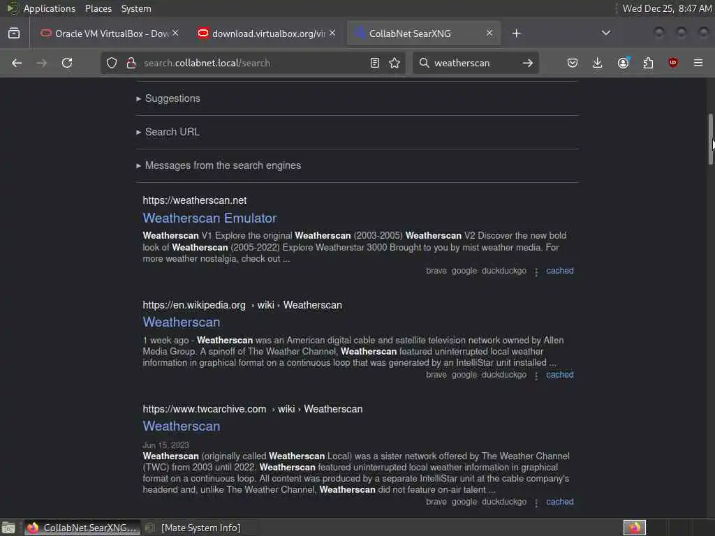Open the Applications menu
715x536 pixels.
pyautogui.click(x=50, y=8)
